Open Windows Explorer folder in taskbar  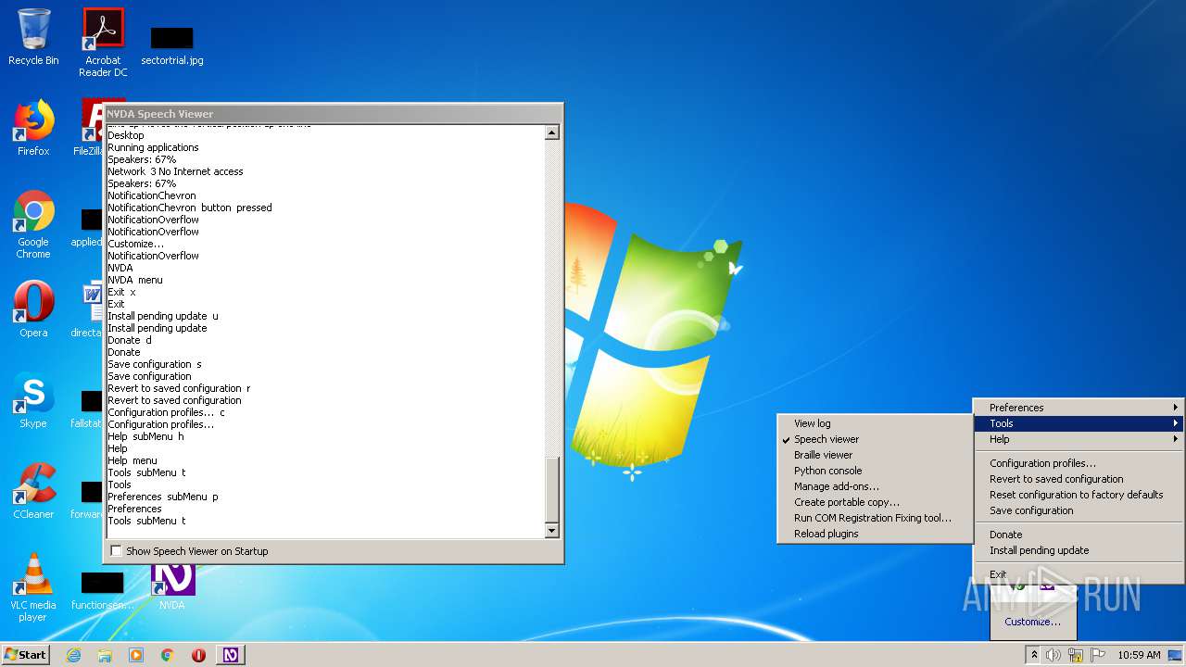click(105, 655)
